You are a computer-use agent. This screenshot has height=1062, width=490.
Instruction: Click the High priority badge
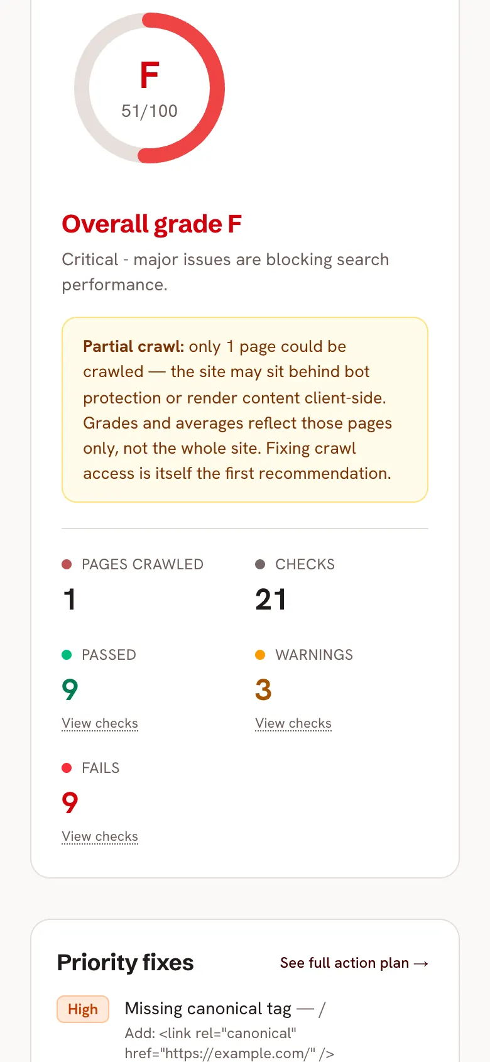point(83,1009)
